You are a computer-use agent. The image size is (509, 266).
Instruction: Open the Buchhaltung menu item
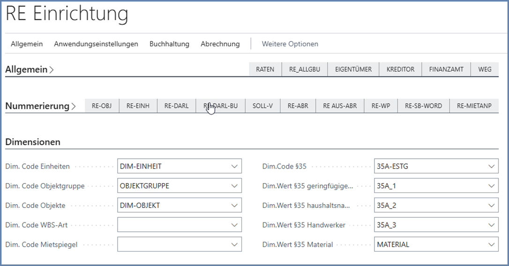tap(169, 44)
